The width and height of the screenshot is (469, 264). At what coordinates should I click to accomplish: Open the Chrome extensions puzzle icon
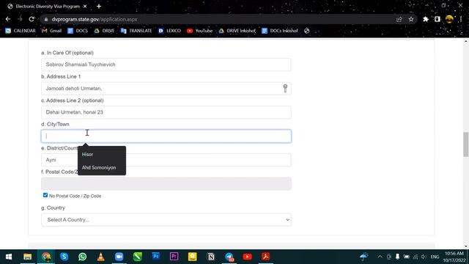pyautogui.click(x=426, y=20)
